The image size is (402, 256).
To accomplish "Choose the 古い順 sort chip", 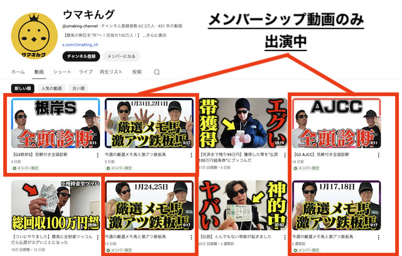I will pos(79,89).
